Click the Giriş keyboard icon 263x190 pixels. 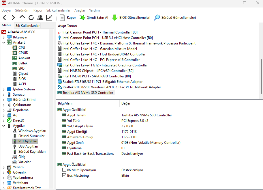click(x=15, y=157)
